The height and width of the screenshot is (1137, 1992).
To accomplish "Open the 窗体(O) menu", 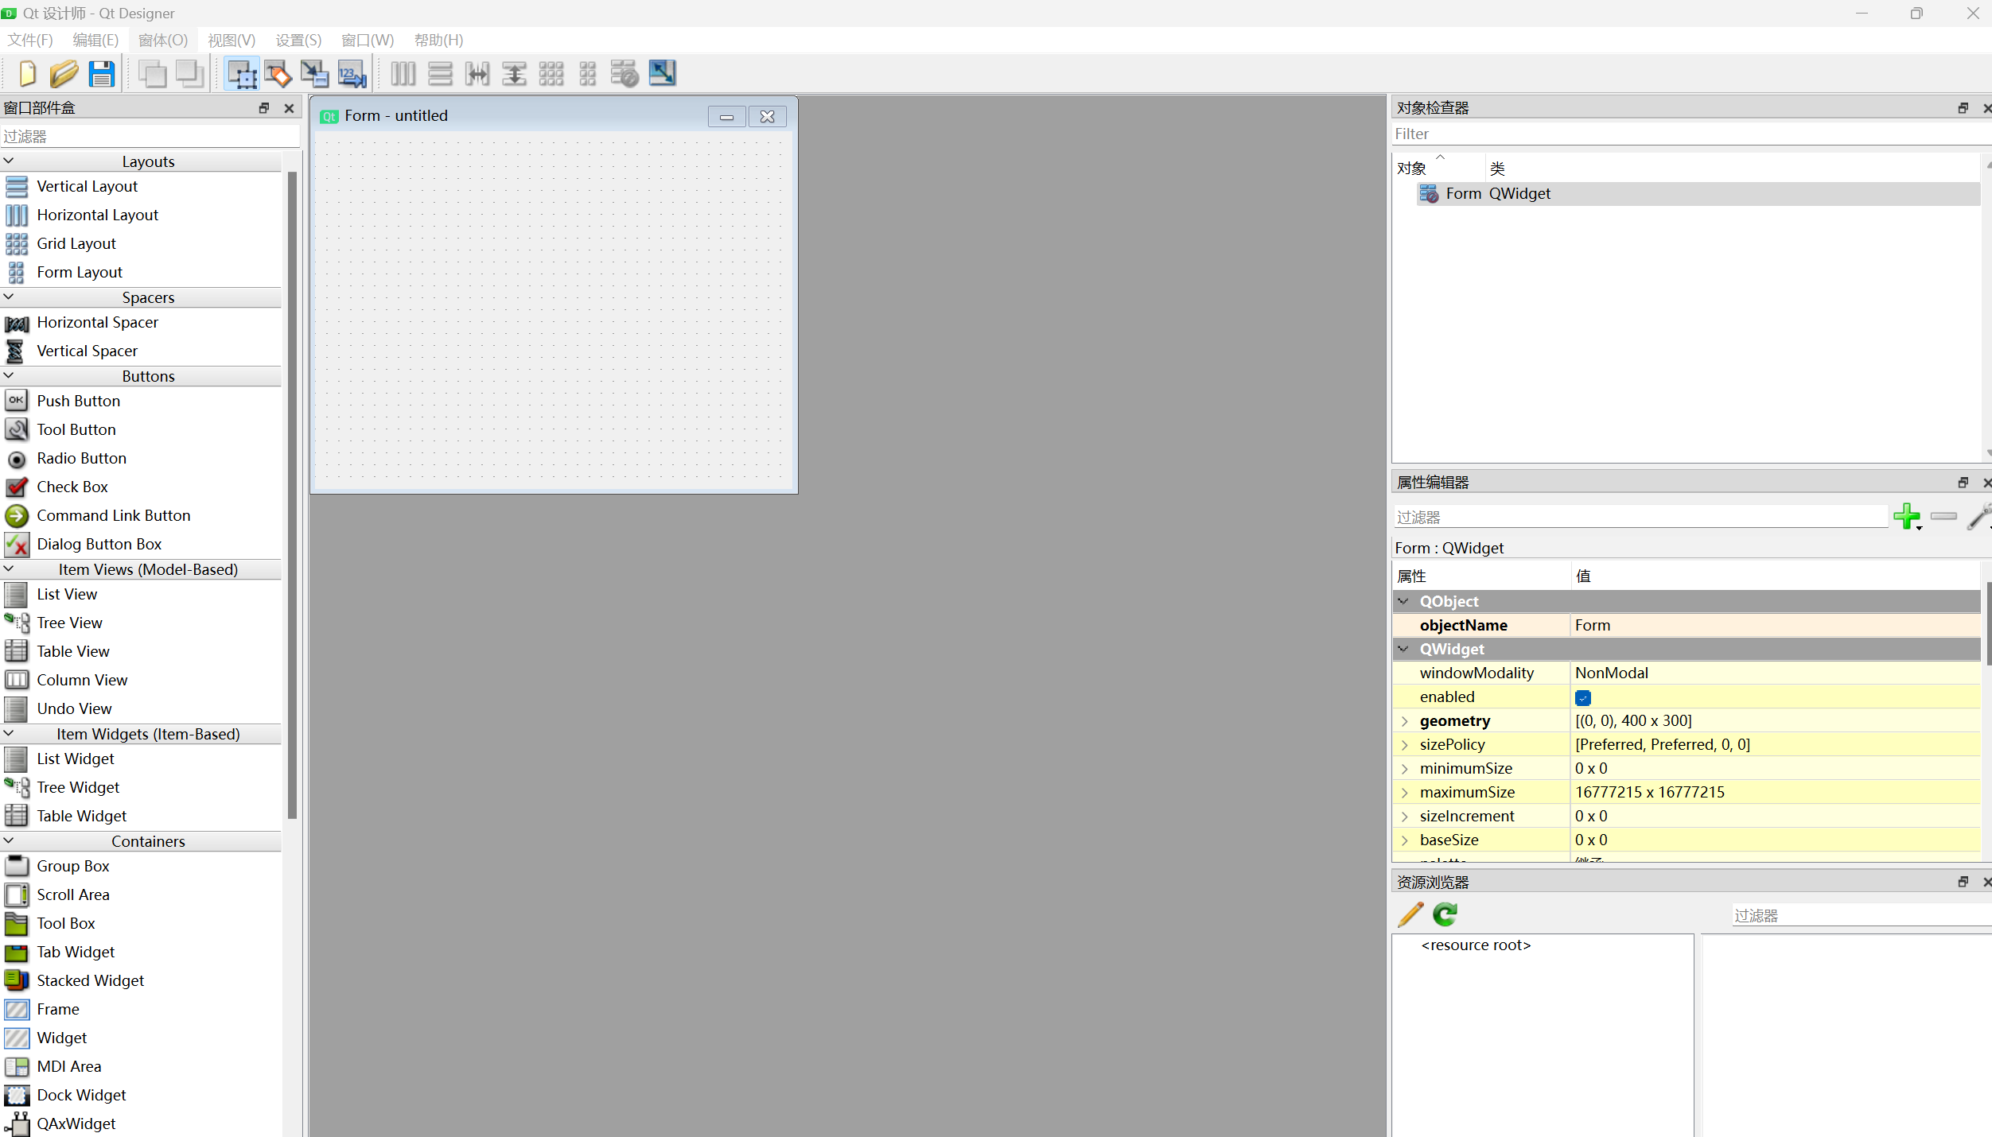I will point(162,40).
